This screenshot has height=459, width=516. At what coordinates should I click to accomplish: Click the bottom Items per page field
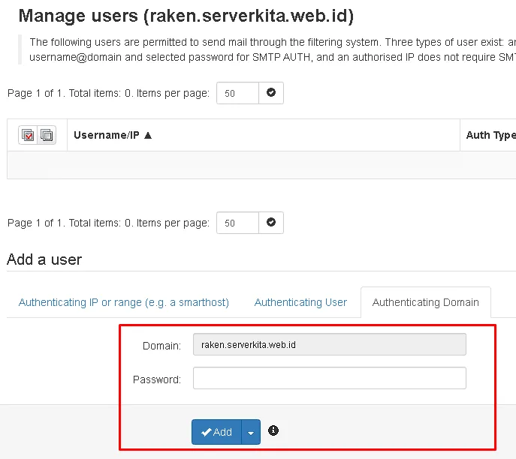point(237,223)
